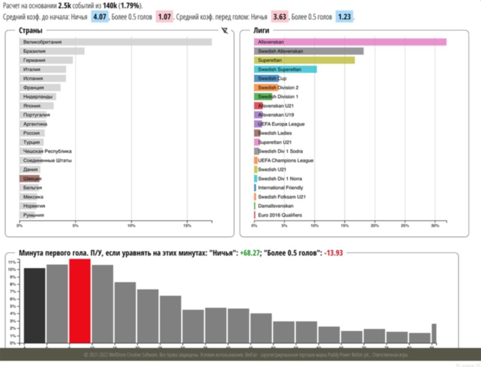Click the before-goal Ничья odds 3.63 badge
This screenshot has width=481, height=367.
point(279,17)
